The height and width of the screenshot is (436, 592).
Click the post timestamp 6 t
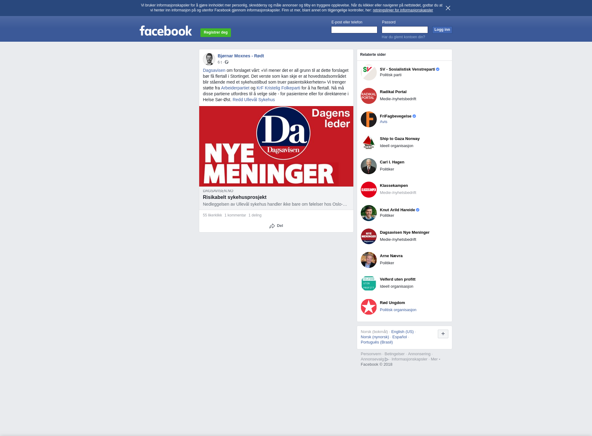[220, 62]
